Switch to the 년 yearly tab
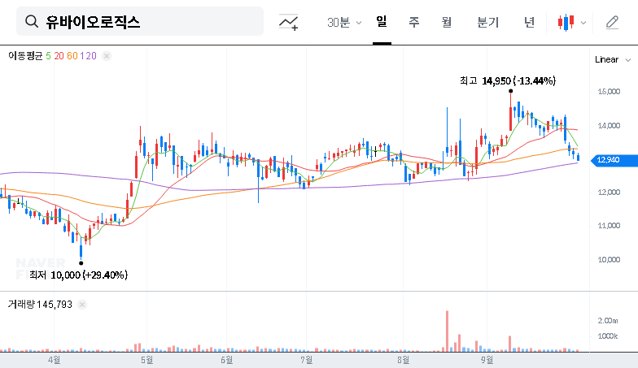Viewport: 638px width, 368px height. tap(530, 23)
